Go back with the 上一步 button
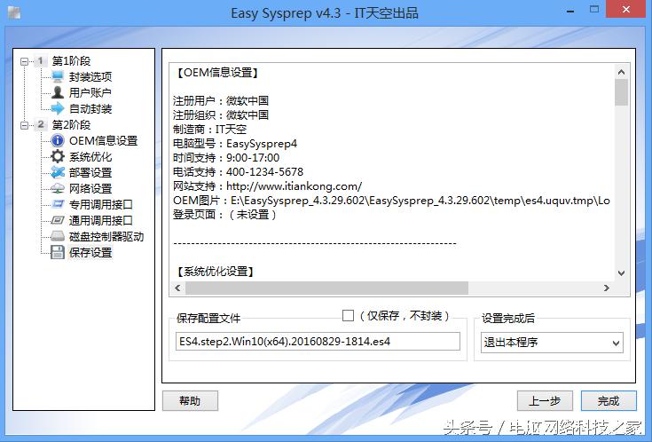The height and width of the screenshot is (442, 652). click(x=543, y=401)
